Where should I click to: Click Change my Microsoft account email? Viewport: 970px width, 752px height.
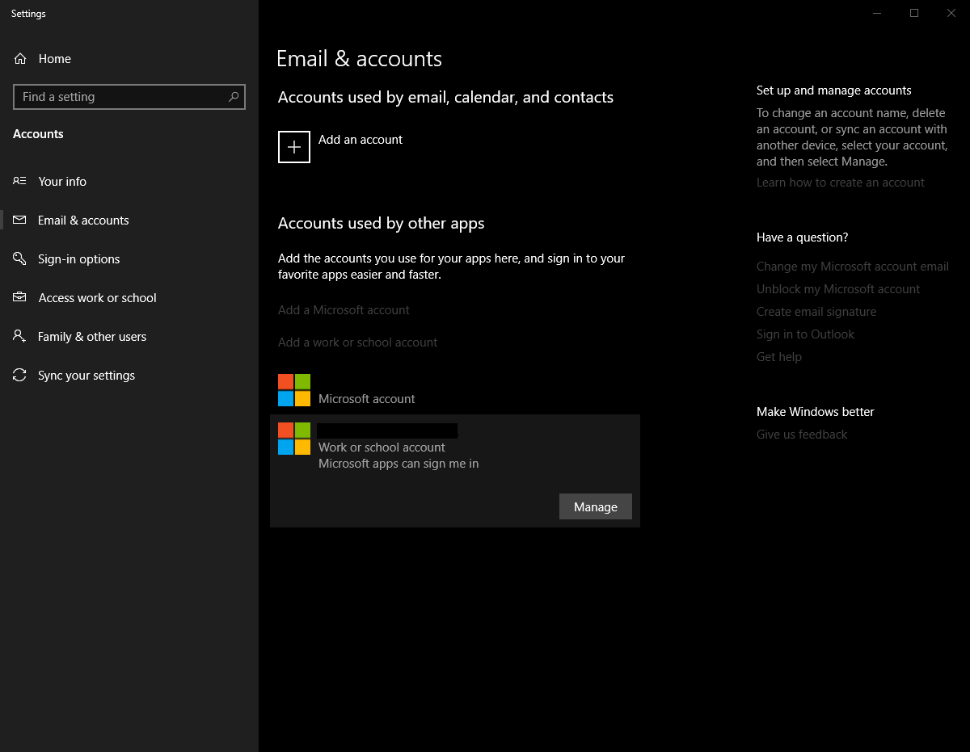click(853, 266)
